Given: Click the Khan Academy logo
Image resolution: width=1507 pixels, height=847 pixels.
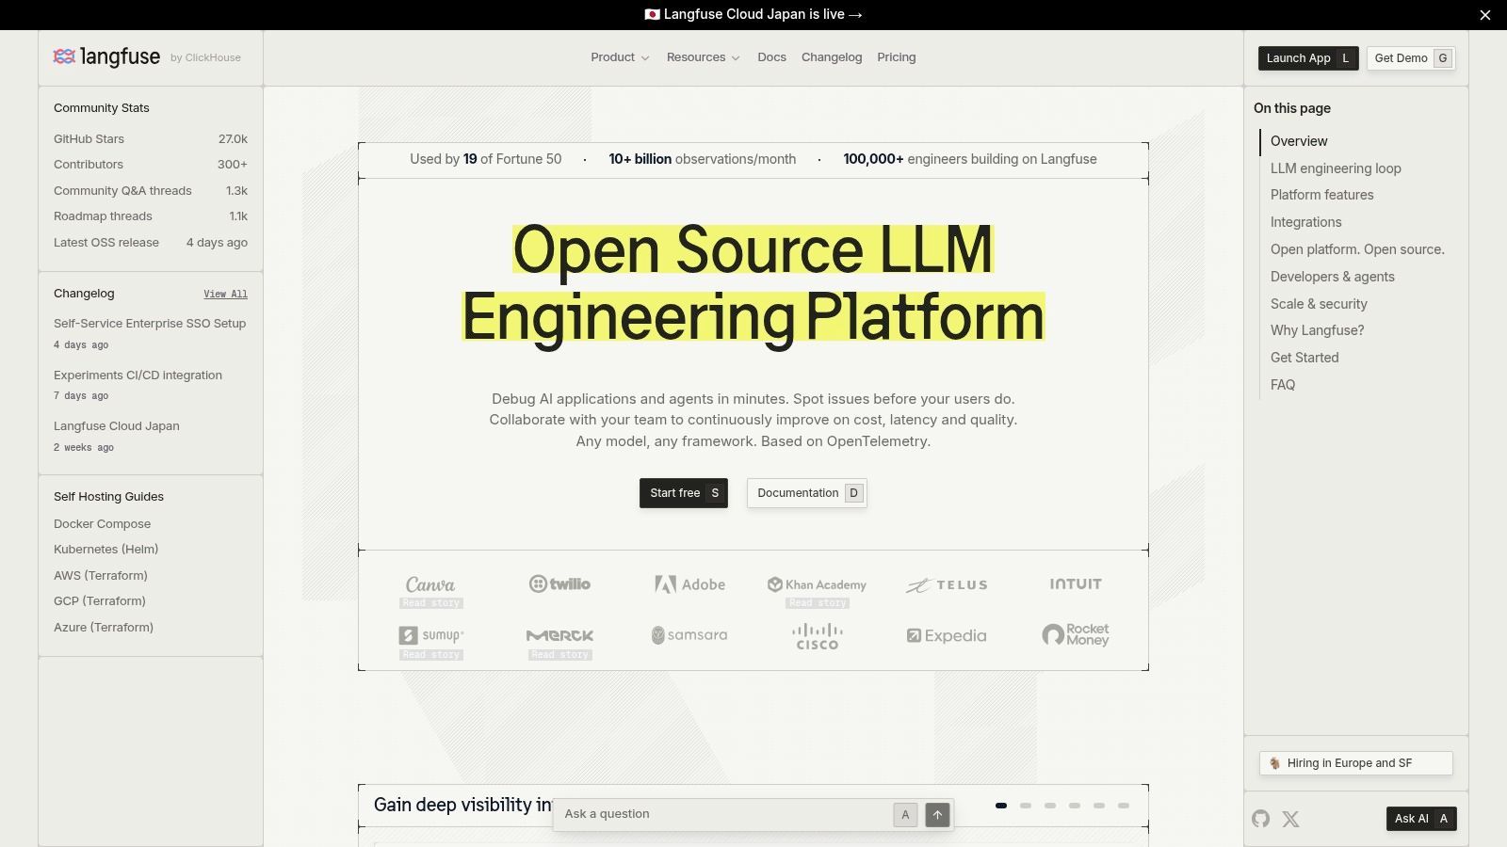Looking at the screenshot, I should pos(817,584).
